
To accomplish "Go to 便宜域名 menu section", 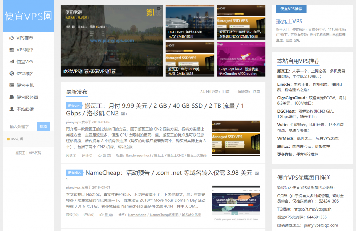I will [x=25, y=73].
